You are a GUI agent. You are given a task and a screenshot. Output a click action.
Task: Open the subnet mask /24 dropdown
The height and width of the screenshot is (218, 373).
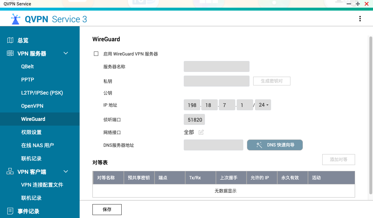(263, 105)
